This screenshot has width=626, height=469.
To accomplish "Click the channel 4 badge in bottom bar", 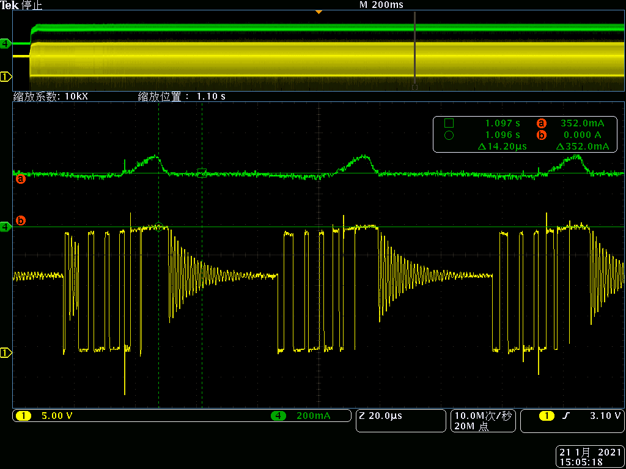I will click(x=279, y=416).
